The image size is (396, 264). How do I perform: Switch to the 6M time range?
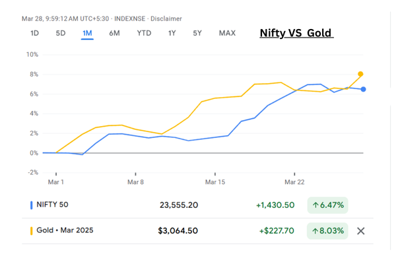(114, 33)
